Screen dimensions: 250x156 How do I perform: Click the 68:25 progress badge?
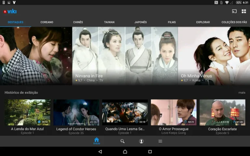189,122
